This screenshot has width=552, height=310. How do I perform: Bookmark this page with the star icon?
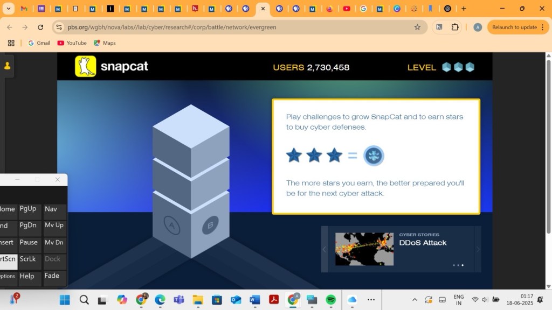coord(417,27)
